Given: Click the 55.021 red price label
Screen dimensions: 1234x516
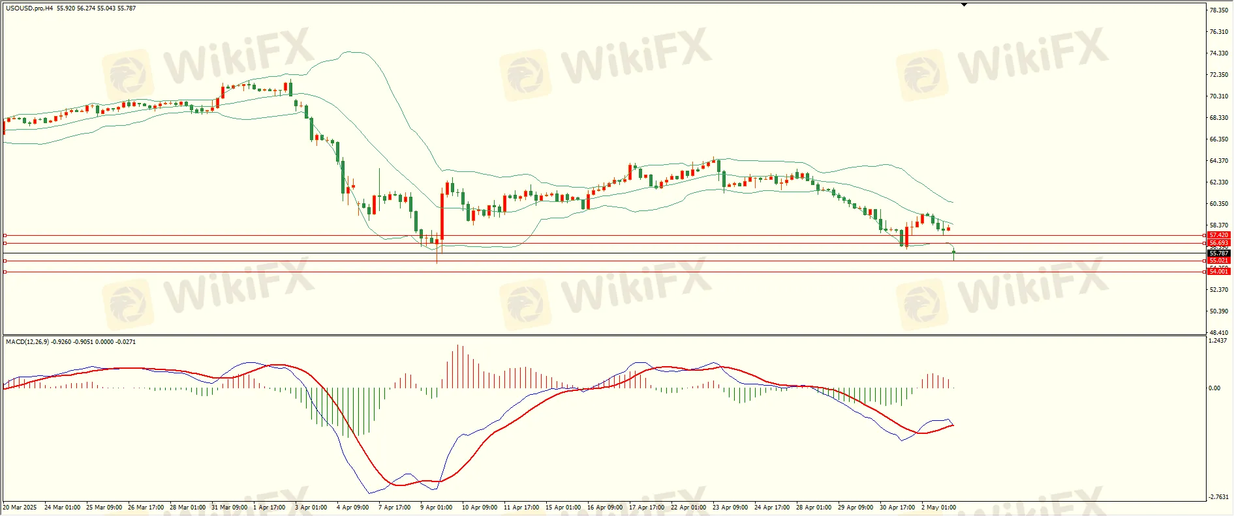Looking at the screenshot, I should (1218, 261).
